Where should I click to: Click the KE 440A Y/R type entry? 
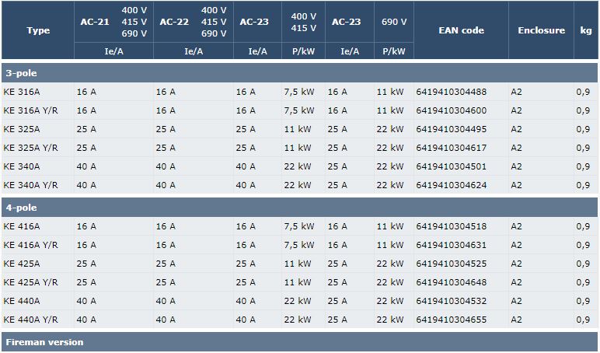[30, 320]
